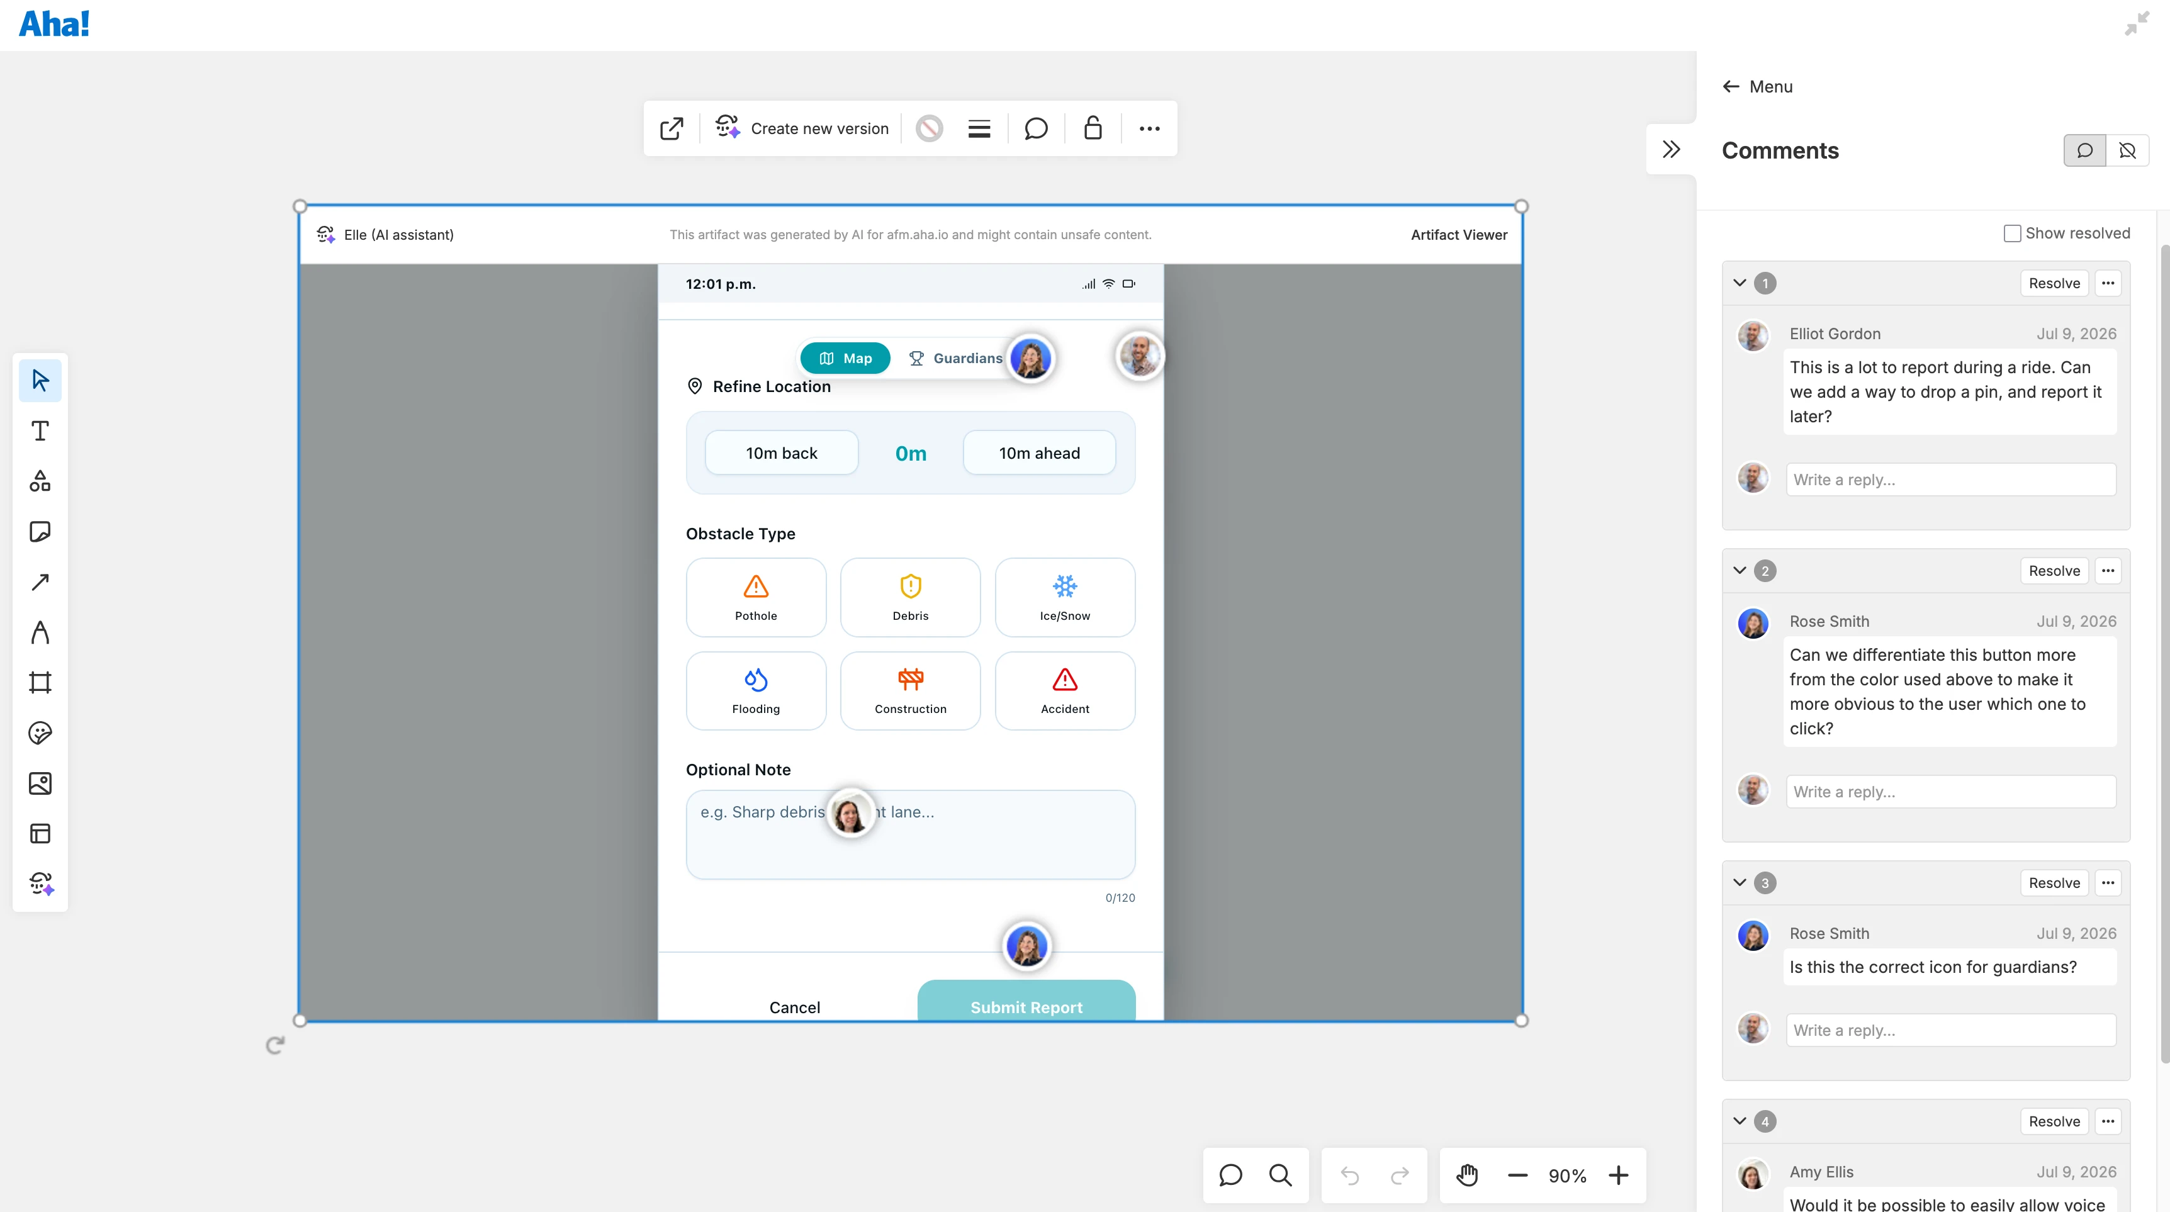Image resolution: width=2170 pixels, height=1212 pixels.
Task: Open the Shapes tool
Action: [x=40, y=481]
